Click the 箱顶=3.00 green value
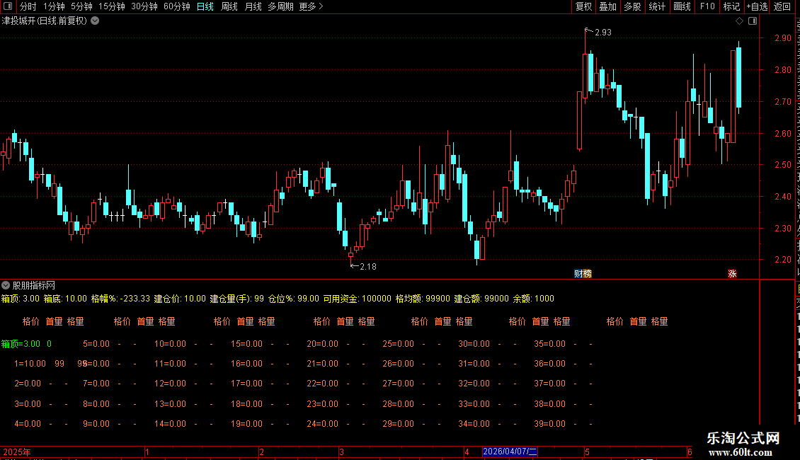 pyautogui.click(x=21, y=344)
